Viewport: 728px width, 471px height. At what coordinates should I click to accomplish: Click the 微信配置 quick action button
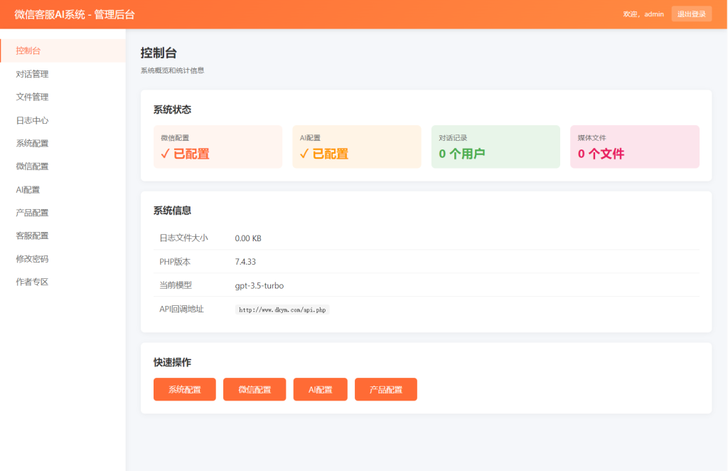point(254,389)
